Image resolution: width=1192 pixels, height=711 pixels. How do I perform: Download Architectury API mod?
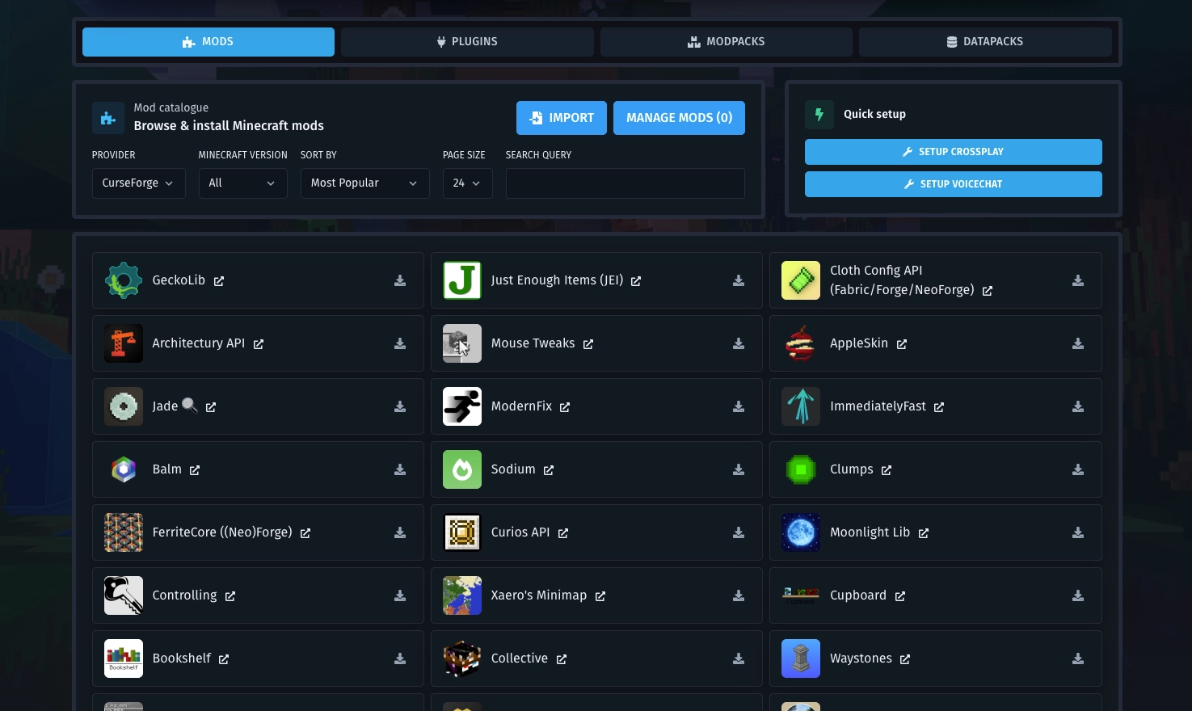400,343
